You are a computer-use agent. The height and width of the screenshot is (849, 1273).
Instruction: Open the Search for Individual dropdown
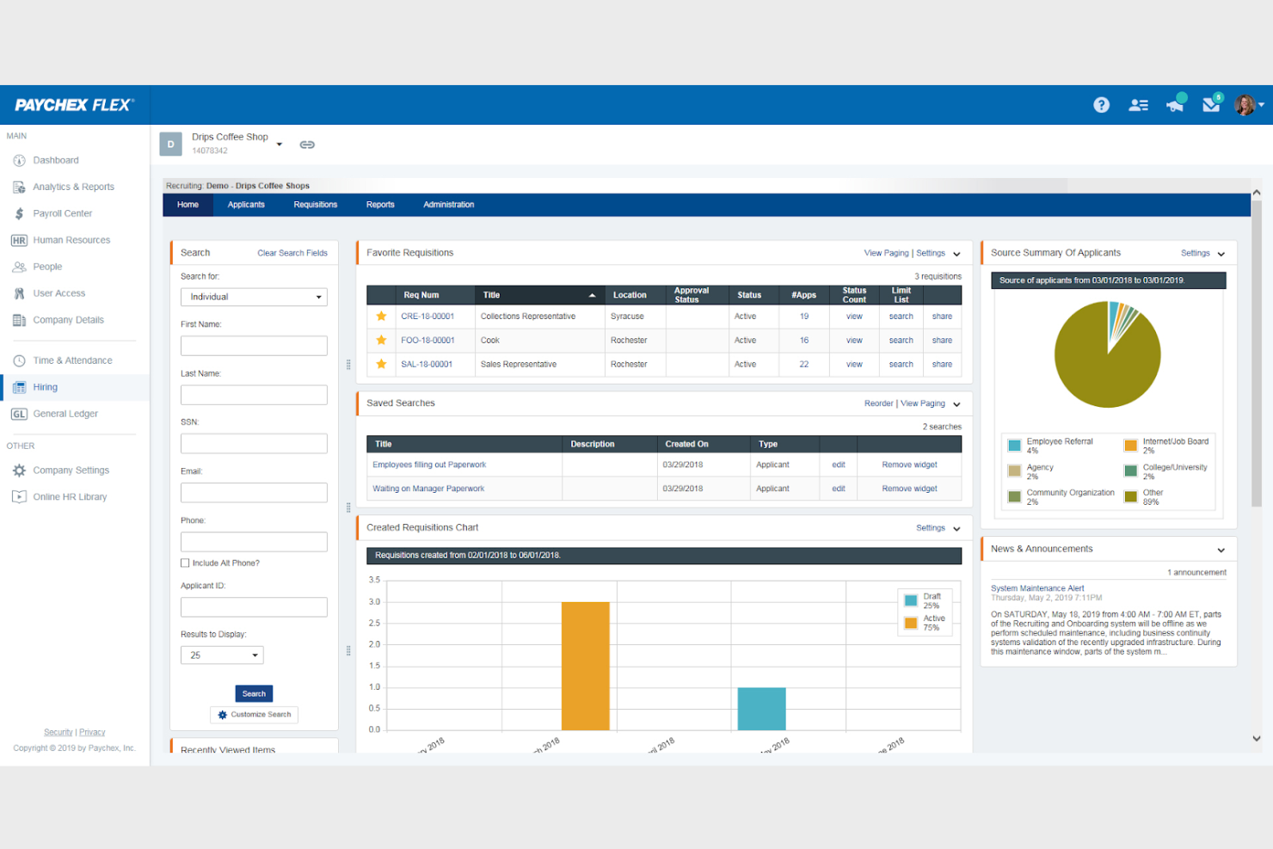point(254,296)
